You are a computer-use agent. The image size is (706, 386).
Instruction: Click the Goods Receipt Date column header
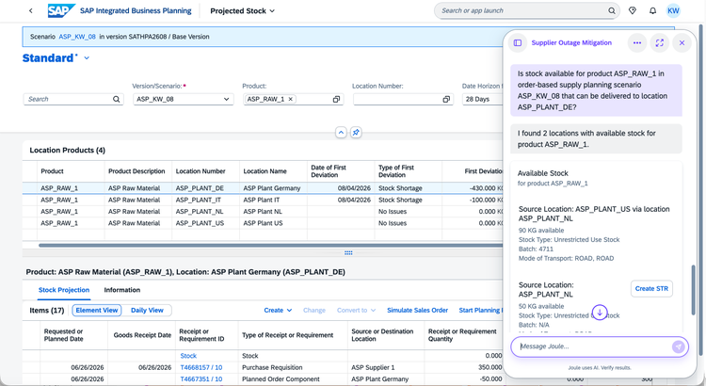coord(142,335)
